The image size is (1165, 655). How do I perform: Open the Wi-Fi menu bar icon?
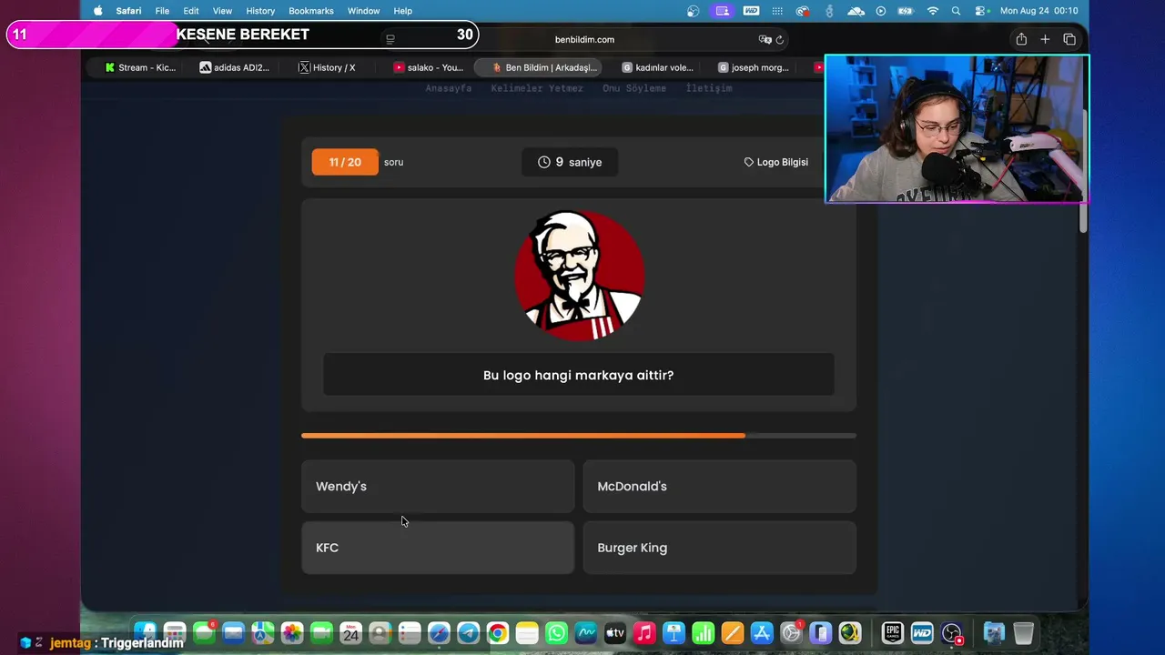(933, 11)
